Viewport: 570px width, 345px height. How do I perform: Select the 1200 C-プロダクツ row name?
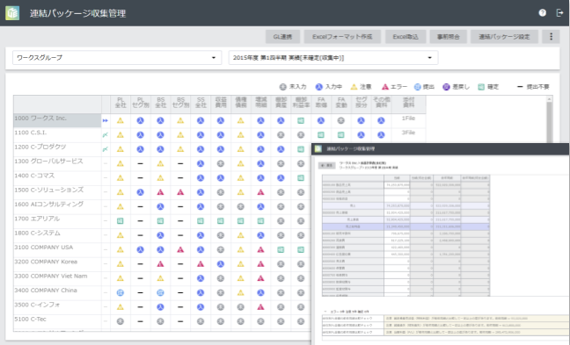click(x=40, y=147)
